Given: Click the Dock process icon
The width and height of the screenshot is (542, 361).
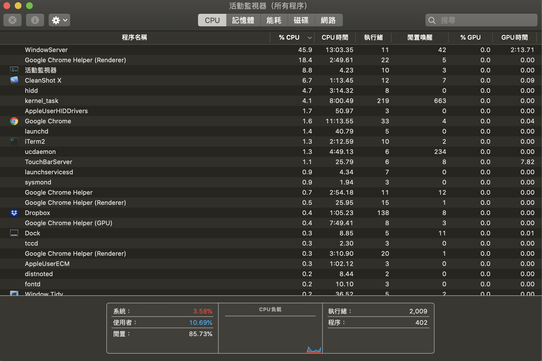Looking at the screenshot, I should pyautogui.click(x=14, y=233).
